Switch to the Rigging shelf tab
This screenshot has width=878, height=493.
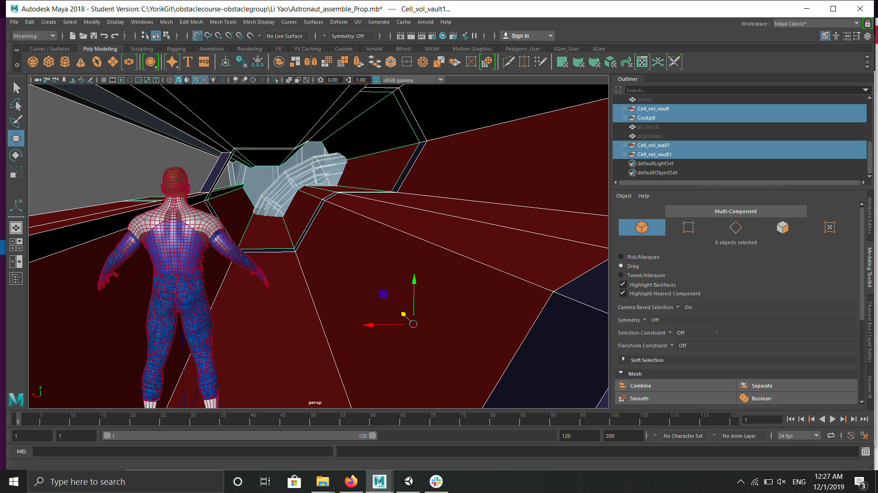(x=176, y=49)
